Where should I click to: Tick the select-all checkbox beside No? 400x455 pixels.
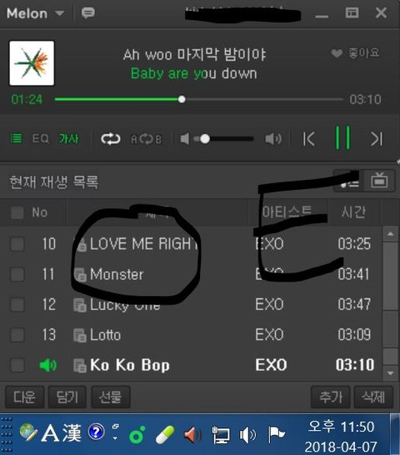tap(17, 212)
